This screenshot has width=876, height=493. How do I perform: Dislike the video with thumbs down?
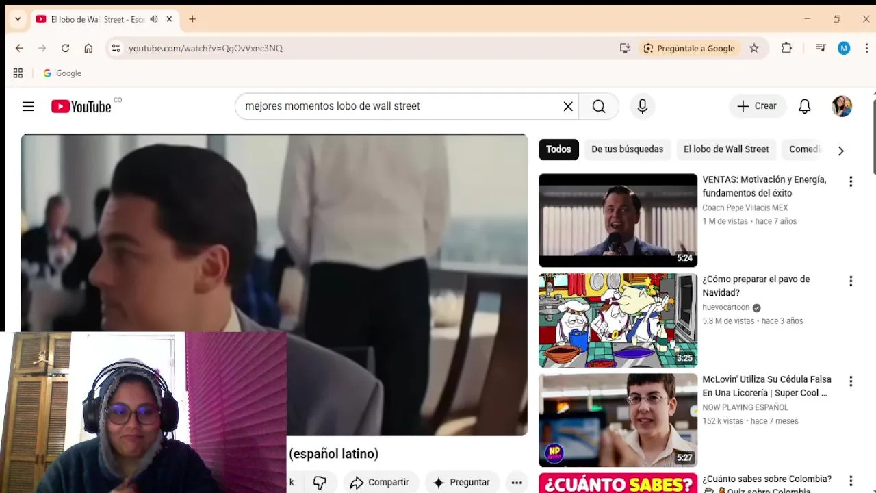pyautogui.click(x=320, y=482)
